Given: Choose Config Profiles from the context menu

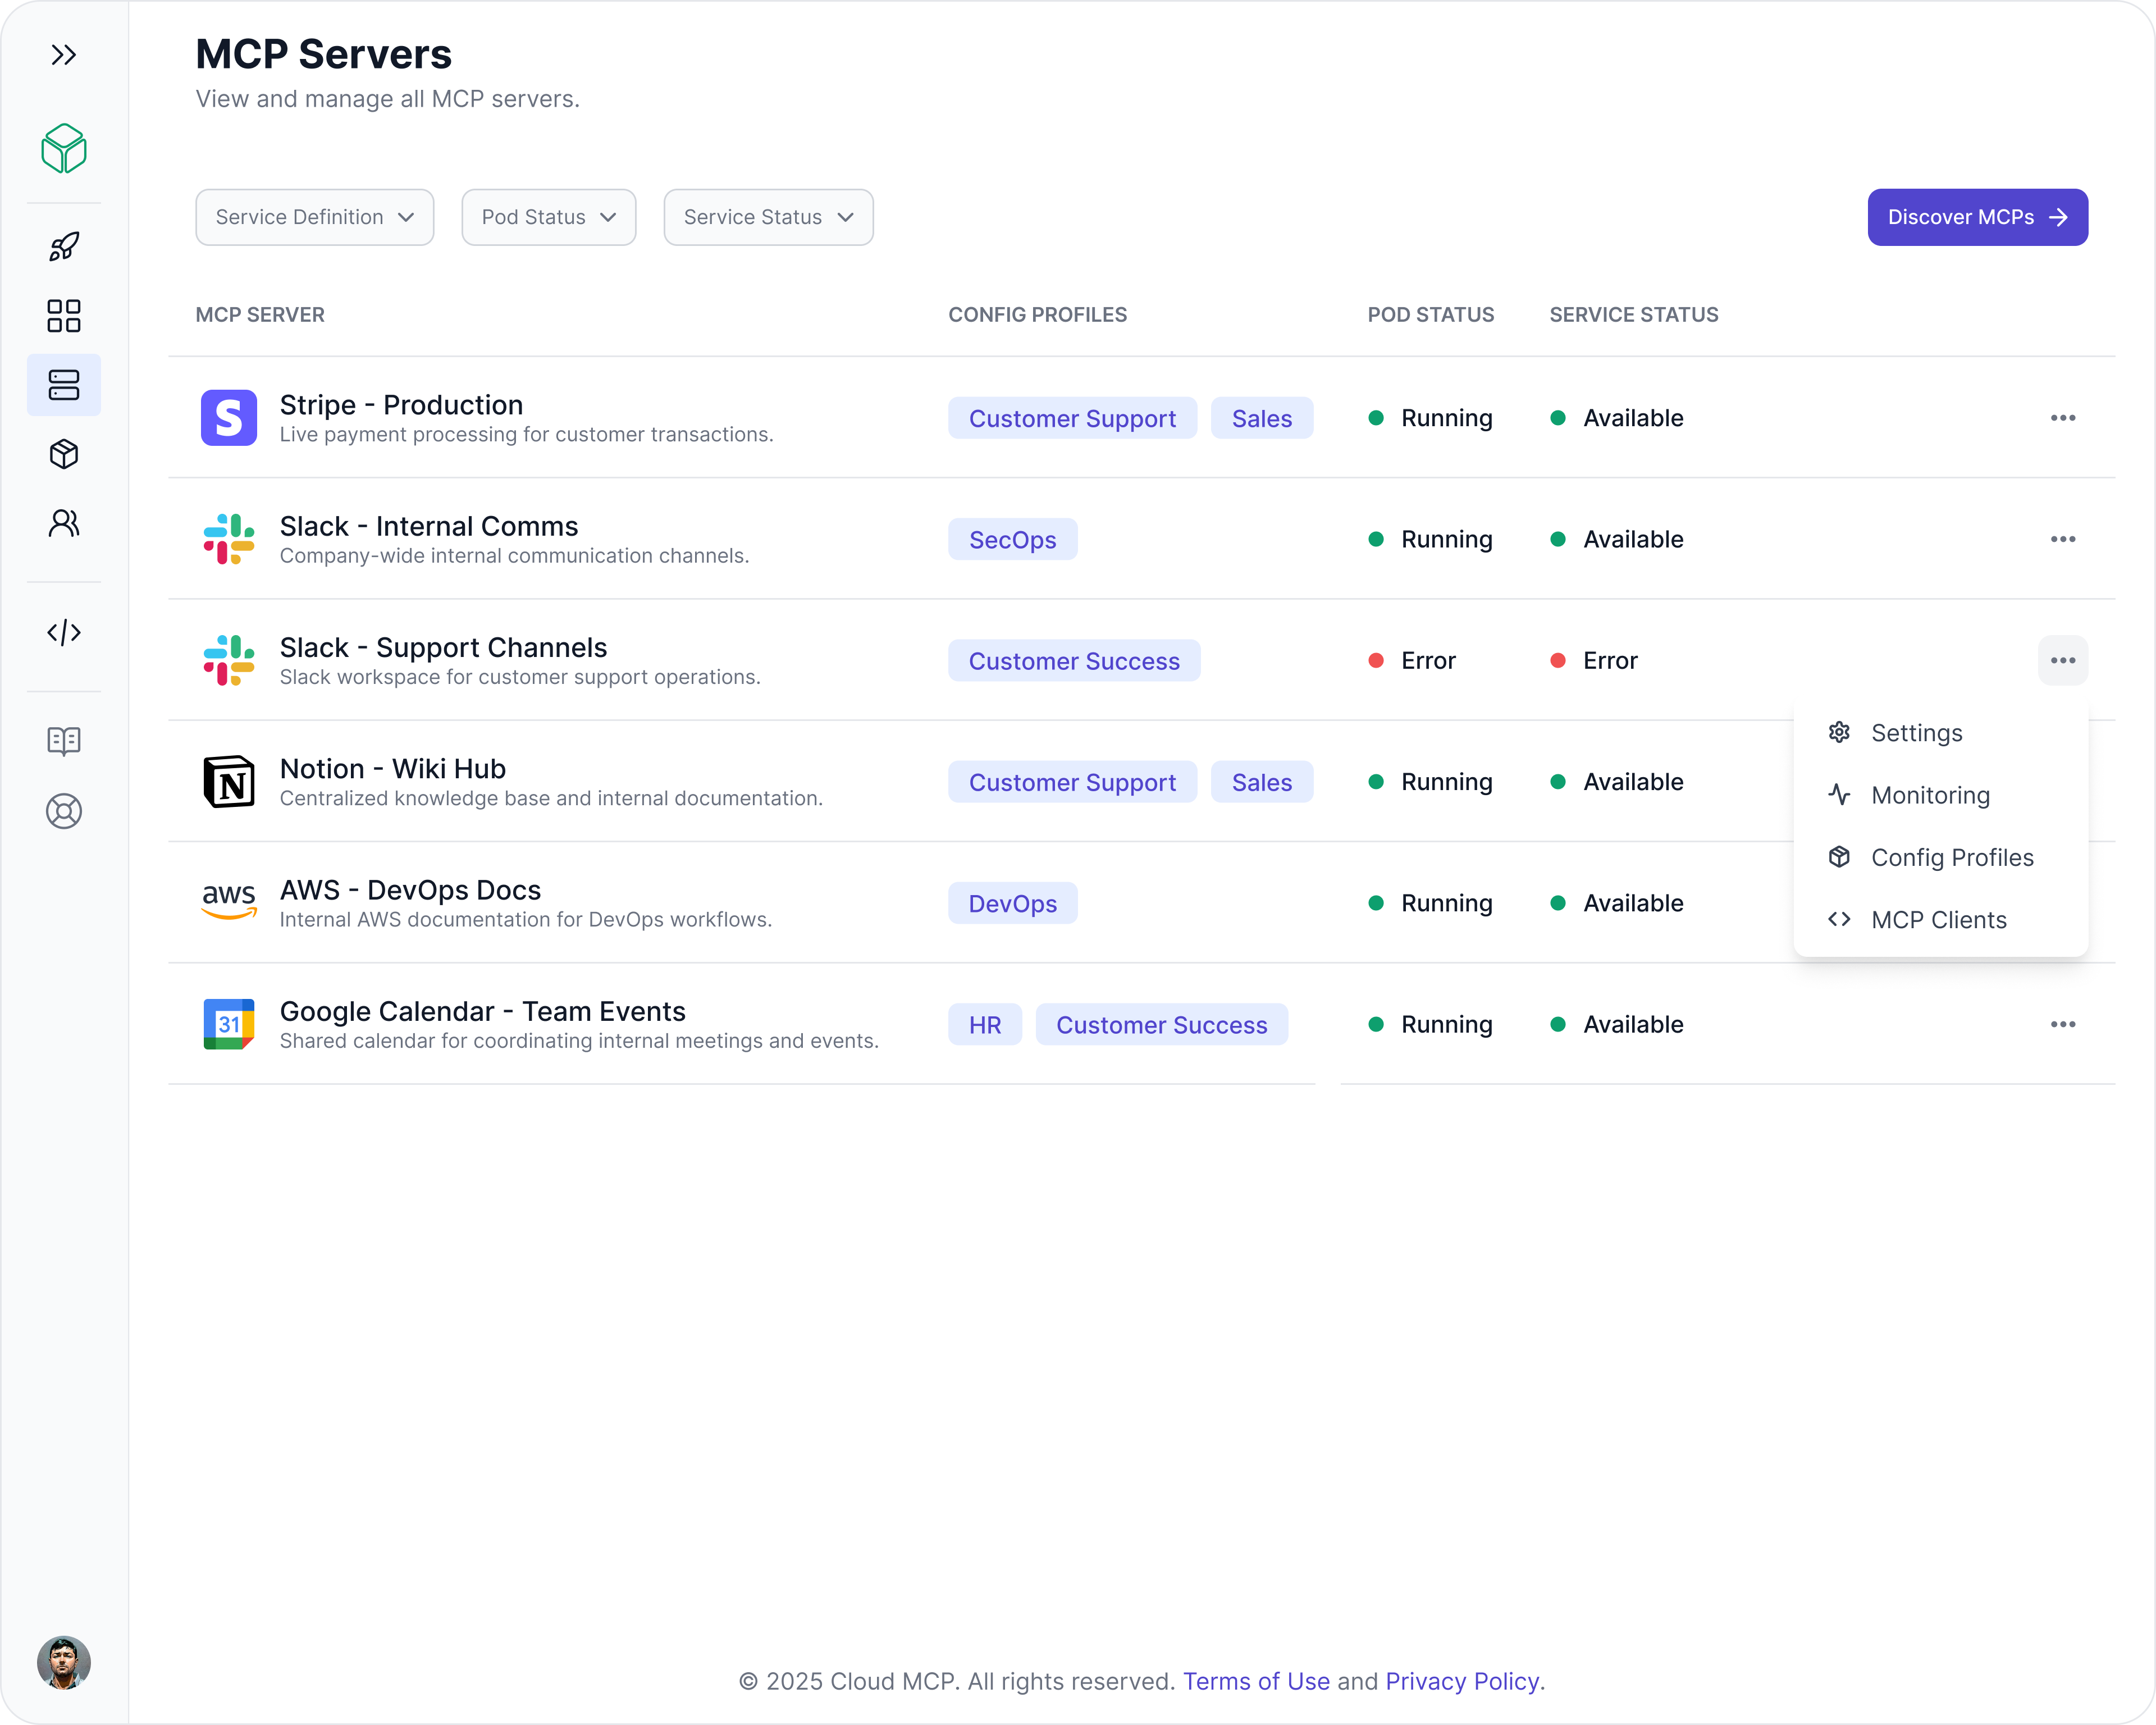Looking at the screenshot, I should [x=1941, y=857].
